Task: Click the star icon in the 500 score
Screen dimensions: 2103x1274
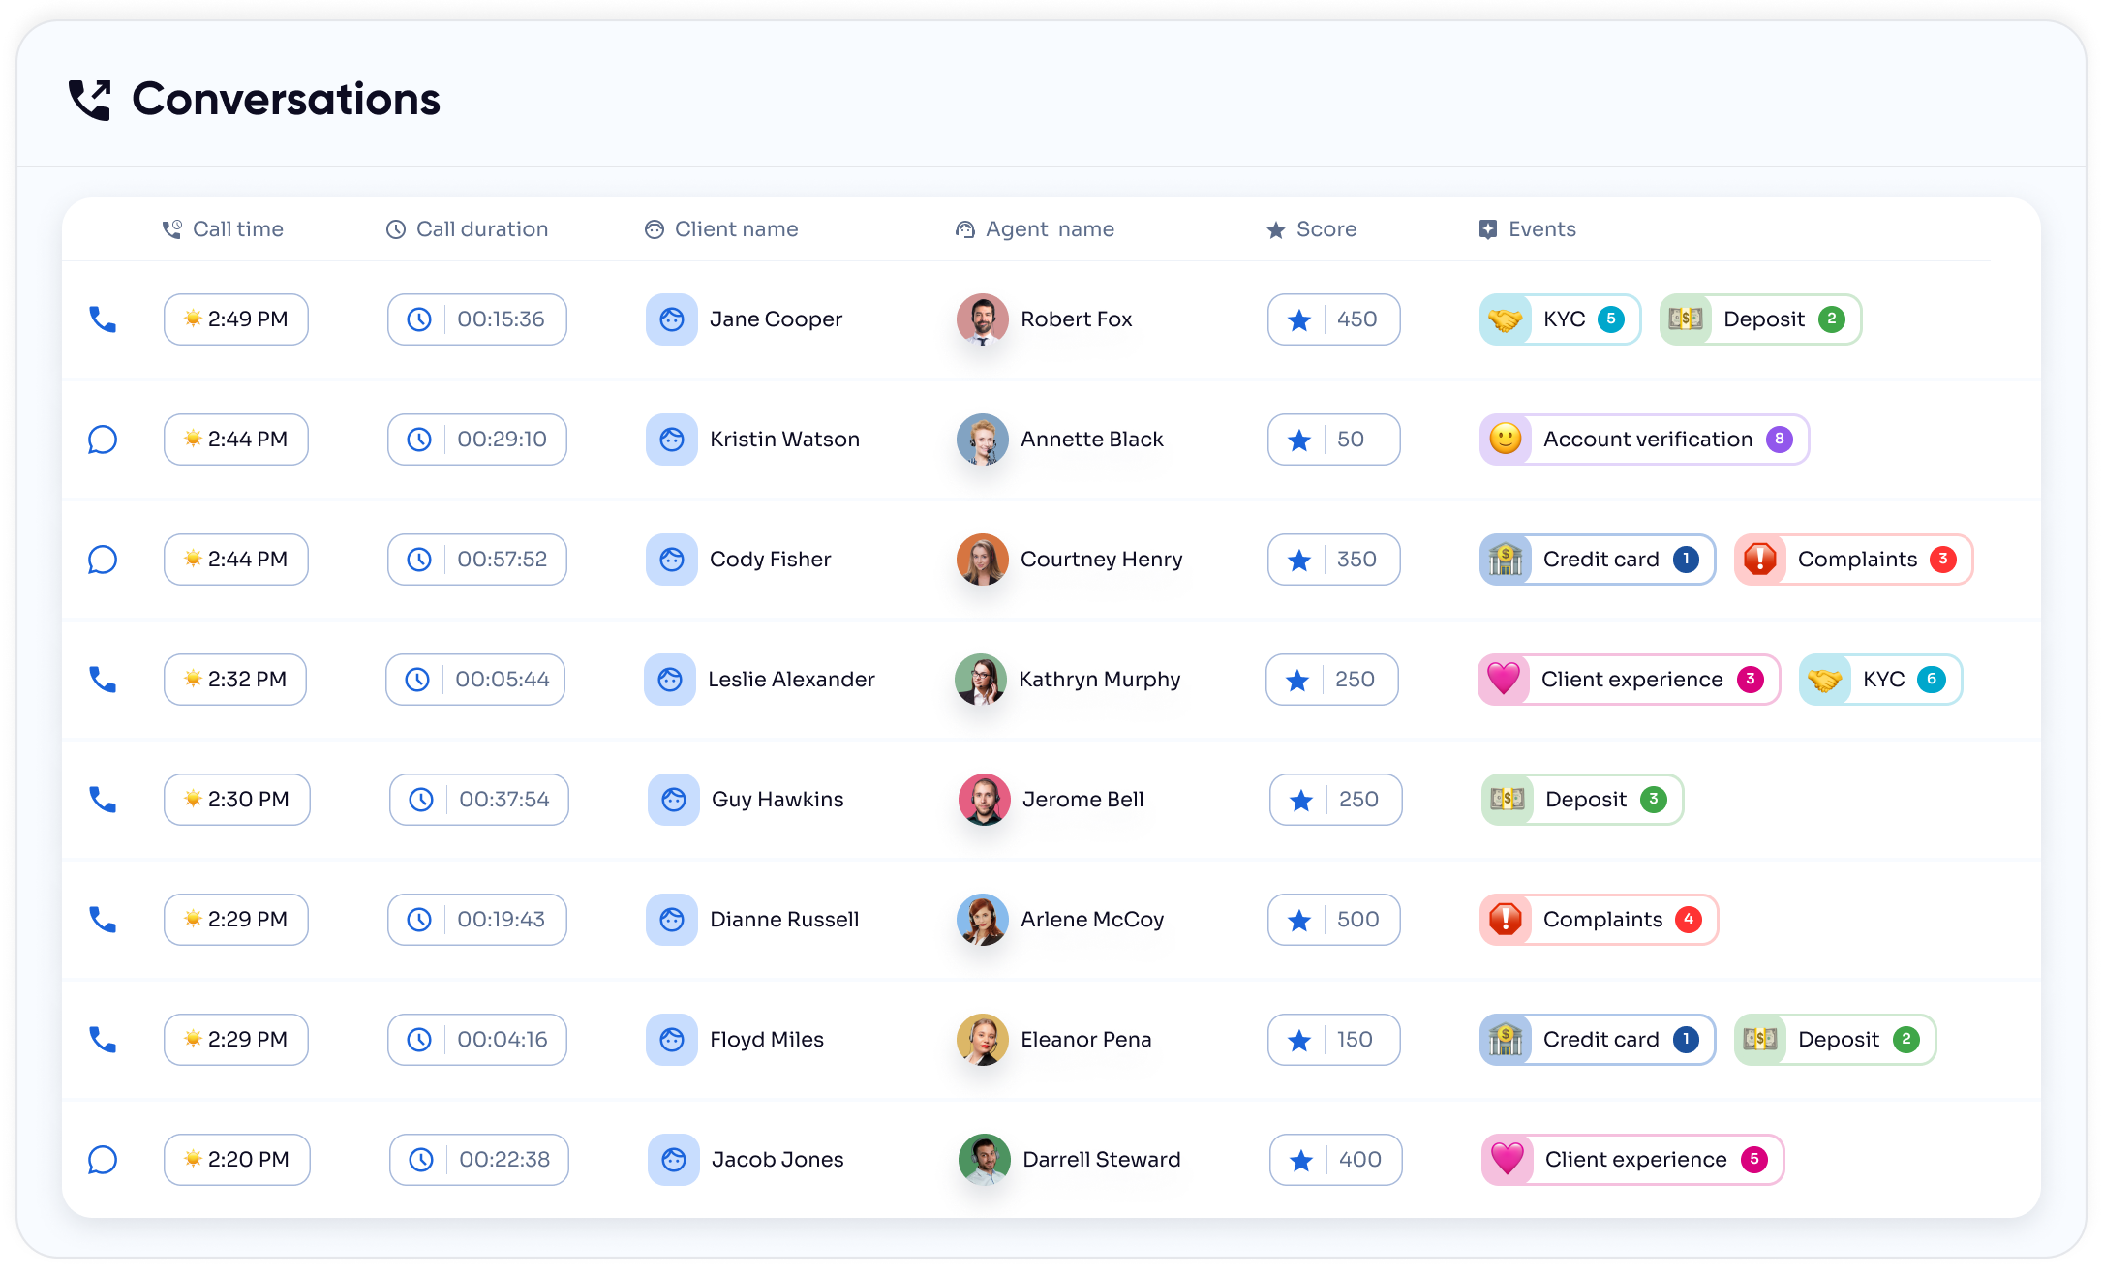Action: click(x=1299, y=921)
